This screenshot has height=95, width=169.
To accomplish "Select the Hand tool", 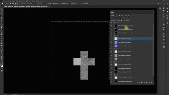I will pos(2,57).
